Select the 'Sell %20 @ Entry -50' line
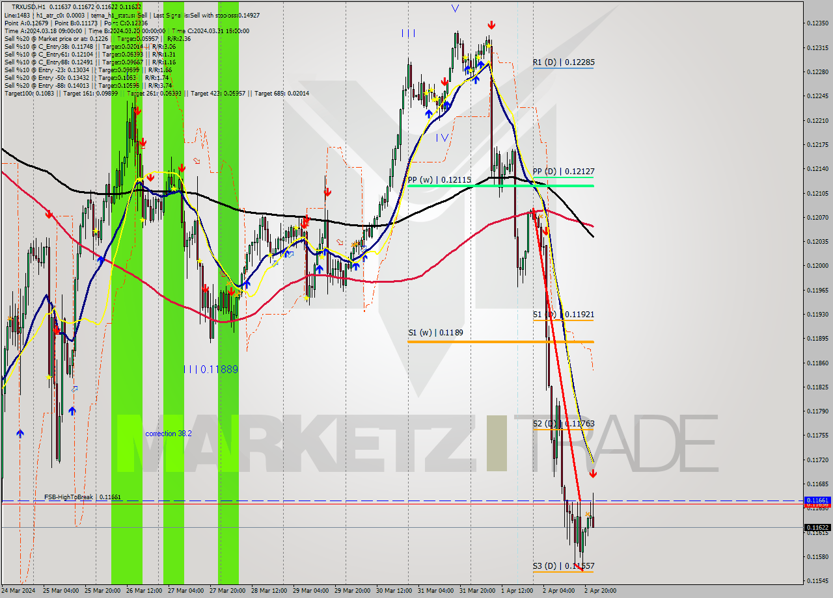The height and width of the screenshot is (598, 833). point(87,77)
